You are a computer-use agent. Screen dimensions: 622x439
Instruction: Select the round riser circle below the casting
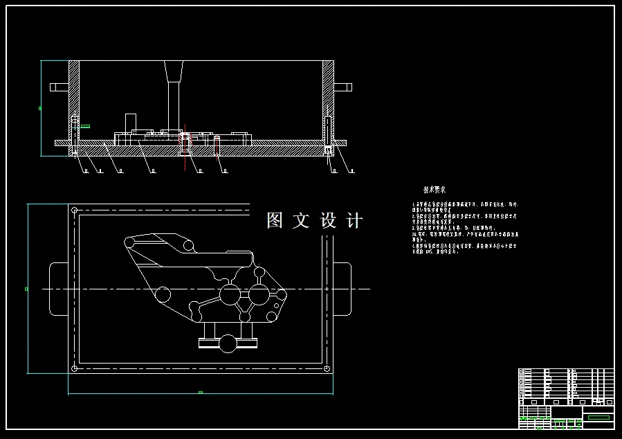pos(228,343)
